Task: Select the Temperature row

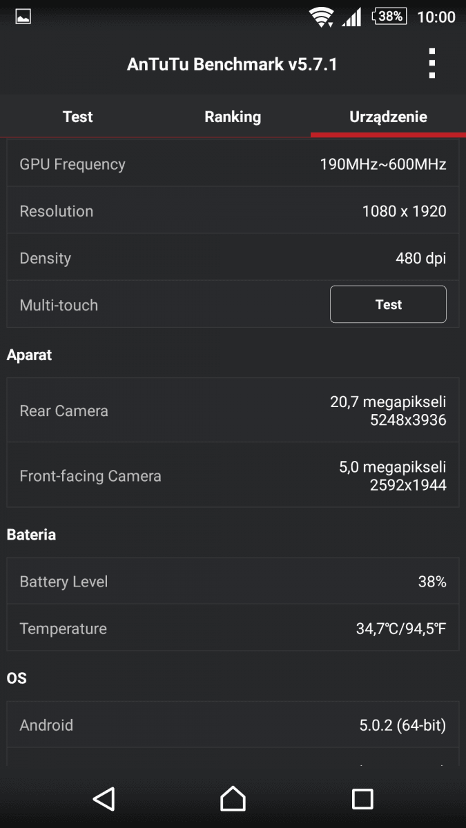Action: (x=233, y=629)
